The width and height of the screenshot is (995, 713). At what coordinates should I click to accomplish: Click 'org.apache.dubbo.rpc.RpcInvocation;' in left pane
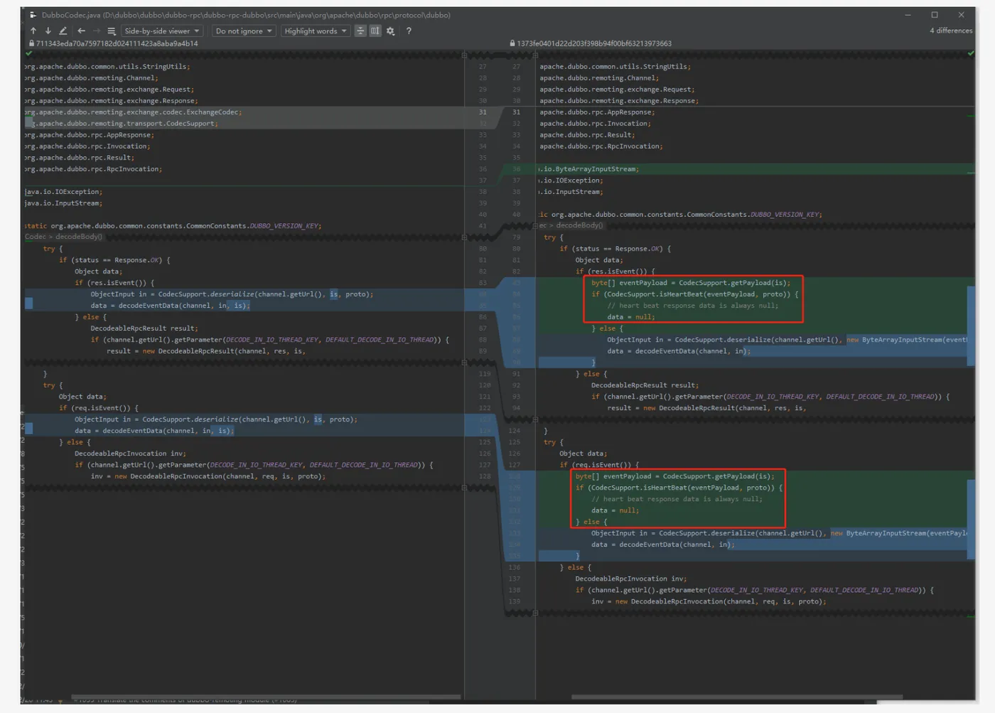(93, 169)
